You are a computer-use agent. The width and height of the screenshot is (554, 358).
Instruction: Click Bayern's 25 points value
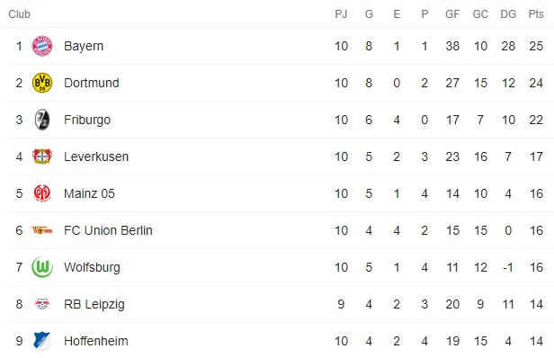(x=536, y=46)
